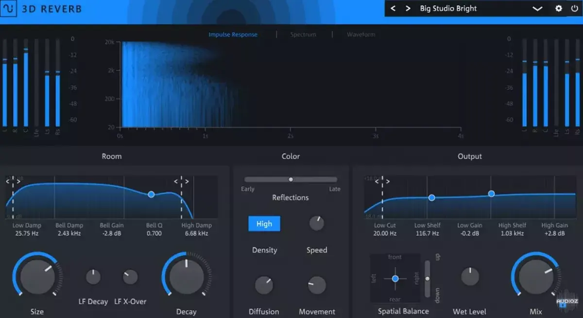Click the Low Damp handle arrows
The width and height of the screenshot is (583, 318).
tap(13, 181)
